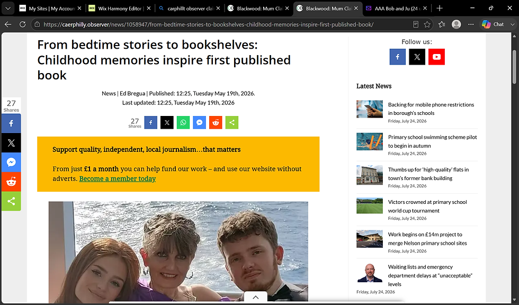This screenshot has width=519, height=305.
Task: Close the AAA Bob and Ju tab
Action: pos(425,8)
